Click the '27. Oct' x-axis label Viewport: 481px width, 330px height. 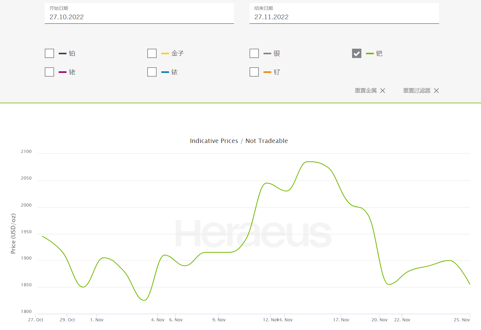click(36, 320)
